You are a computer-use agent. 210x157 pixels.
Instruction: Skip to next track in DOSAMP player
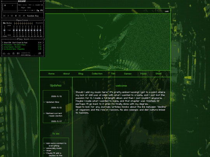click(19, 16)
